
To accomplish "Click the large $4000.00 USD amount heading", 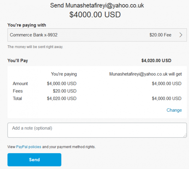I will (x=95, y=15).
